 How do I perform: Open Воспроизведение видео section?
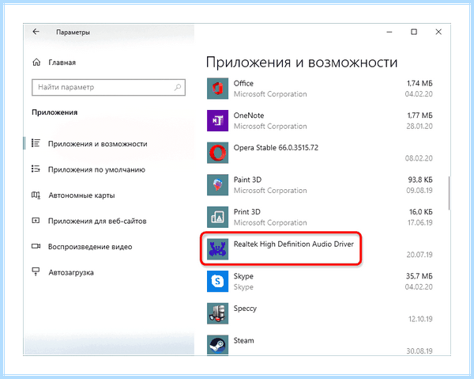(90, 247)
